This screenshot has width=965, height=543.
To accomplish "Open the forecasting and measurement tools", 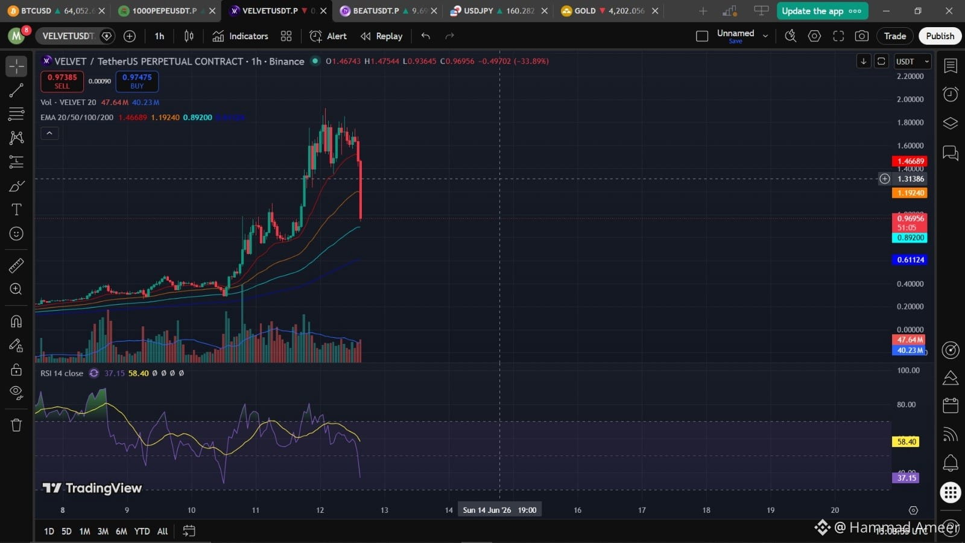I will point(16,162).
